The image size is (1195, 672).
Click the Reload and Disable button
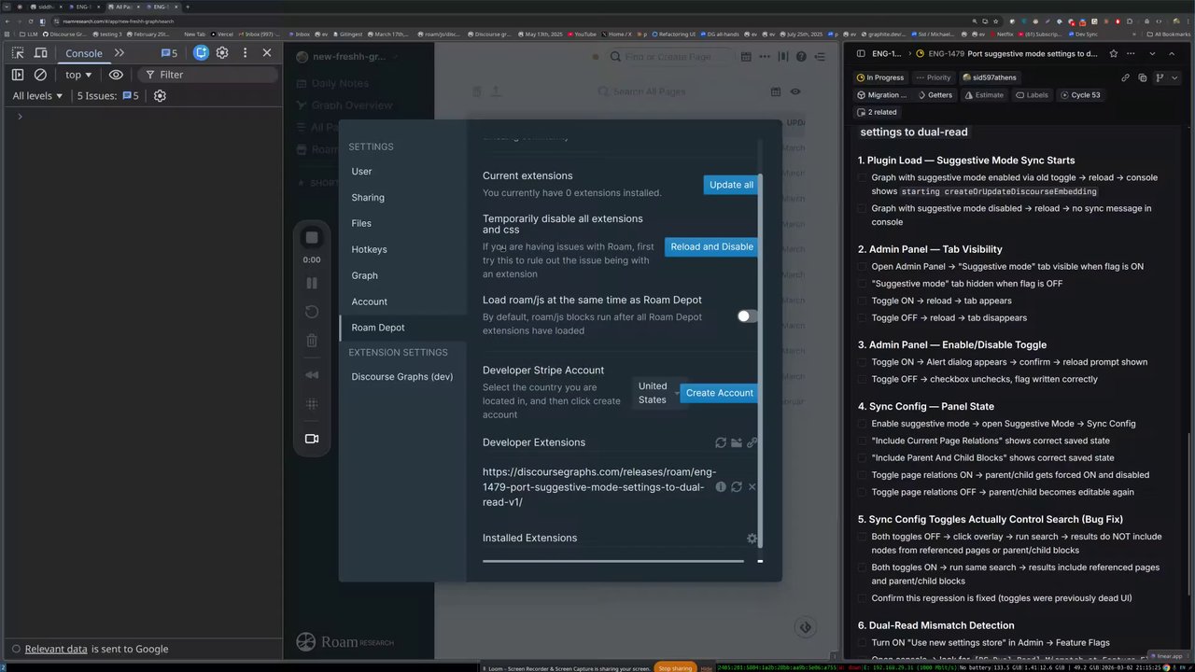tap(711, 247)
